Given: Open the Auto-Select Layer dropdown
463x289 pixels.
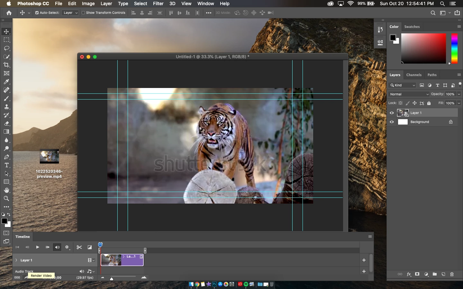Looking at the screenshot, I should 70,13.
